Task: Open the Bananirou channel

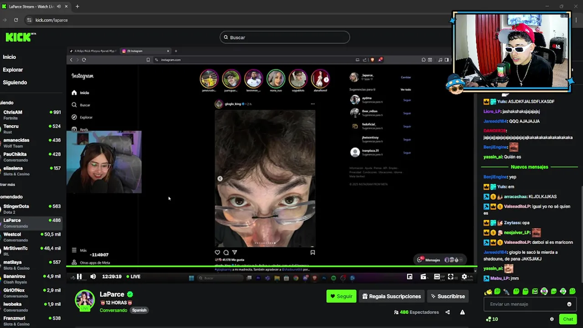Action: pos(32,279)
